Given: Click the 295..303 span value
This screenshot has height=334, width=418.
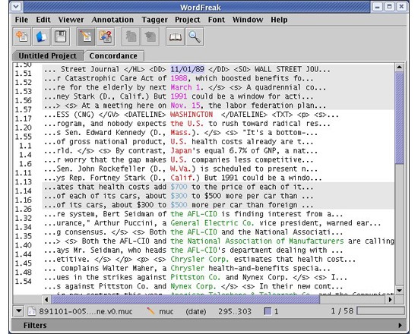Looking at the screenshot, I should click(x=235, y=311).
